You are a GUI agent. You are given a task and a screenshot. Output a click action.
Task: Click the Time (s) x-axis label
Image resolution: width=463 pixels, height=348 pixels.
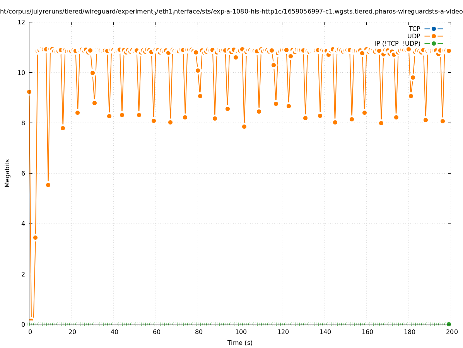pyautogui.click(x=240, y=343)
